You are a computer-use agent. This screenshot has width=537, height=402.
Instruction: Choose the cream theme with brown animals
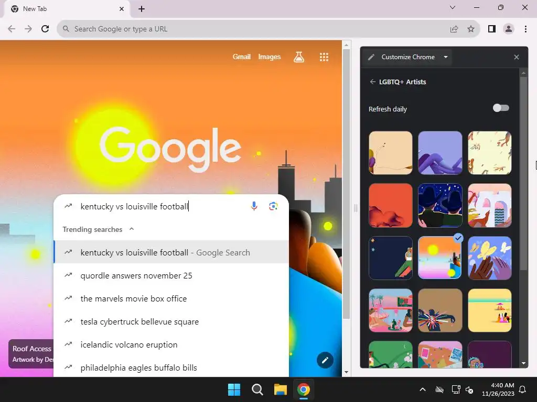click(489, 153)
